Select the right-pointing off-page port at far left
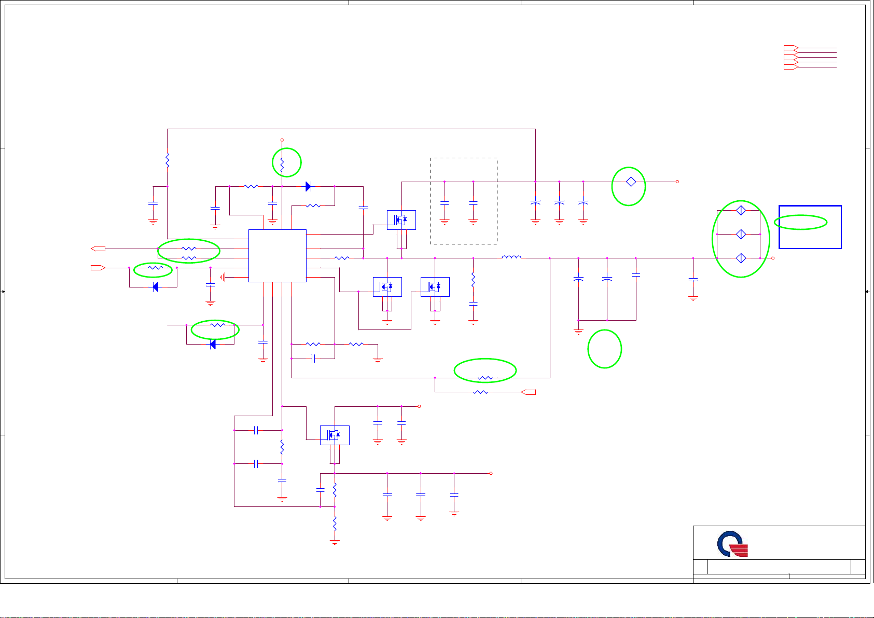The image size is (874, 618). (x=98, y=268)
